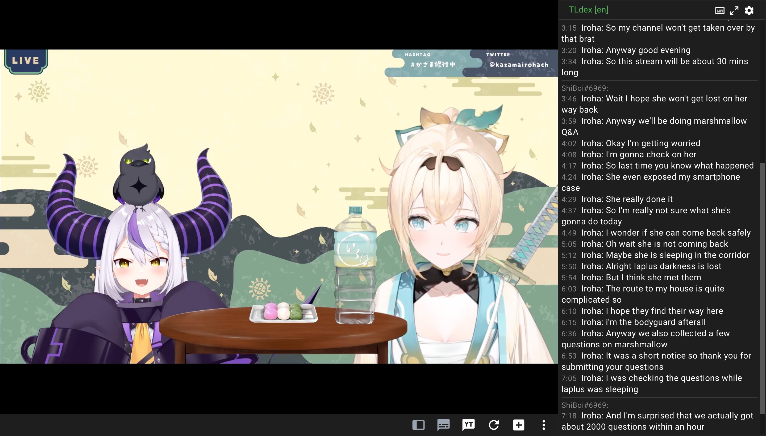Click the @kazamairohach Twitter handle

point(519,65)
